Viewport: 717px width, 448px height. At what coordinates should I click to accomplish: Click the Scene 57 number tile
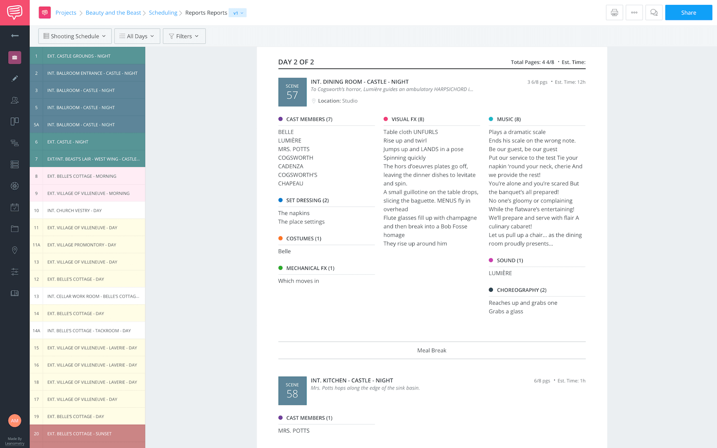tap(292, 92)
